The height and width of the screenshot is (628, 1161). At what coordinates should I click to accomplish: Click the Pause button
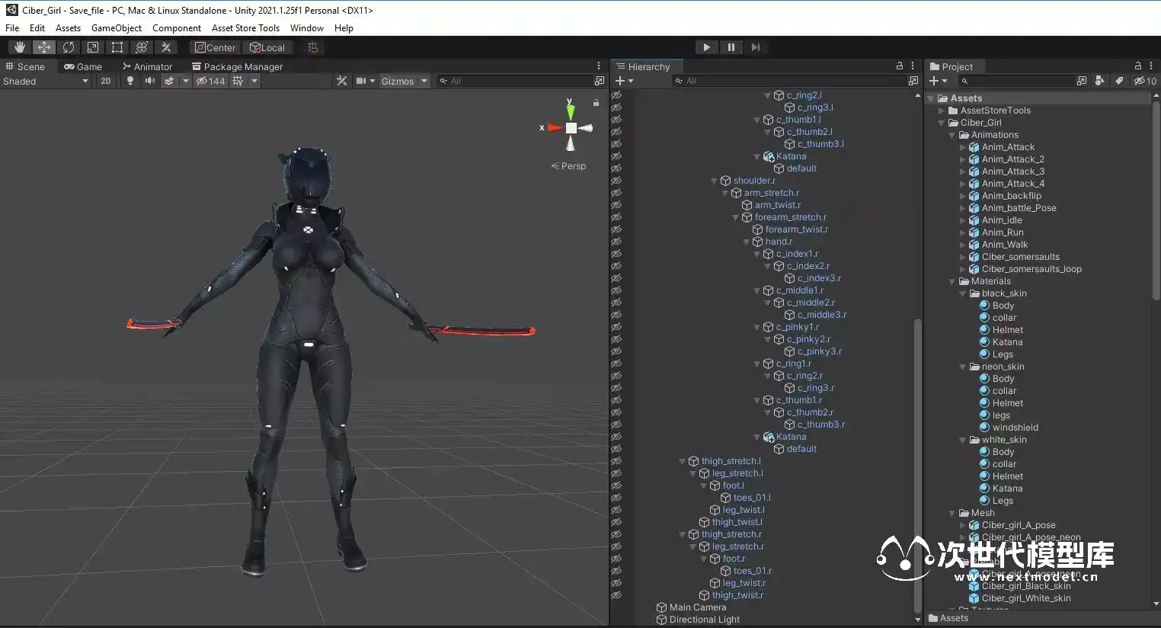[x=731, y=47]
